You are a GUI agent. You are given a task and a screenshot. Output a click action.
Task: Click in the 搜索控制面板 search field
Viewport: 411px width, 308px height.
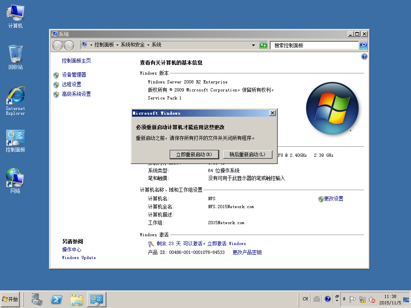(x=314, y=45)
